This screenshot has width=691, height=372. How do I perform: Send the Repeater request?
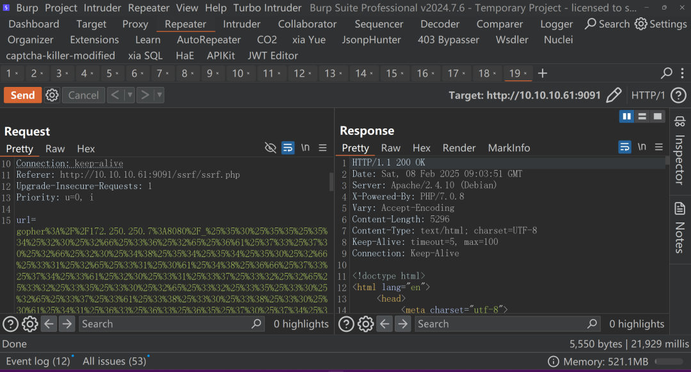point(23,95)
